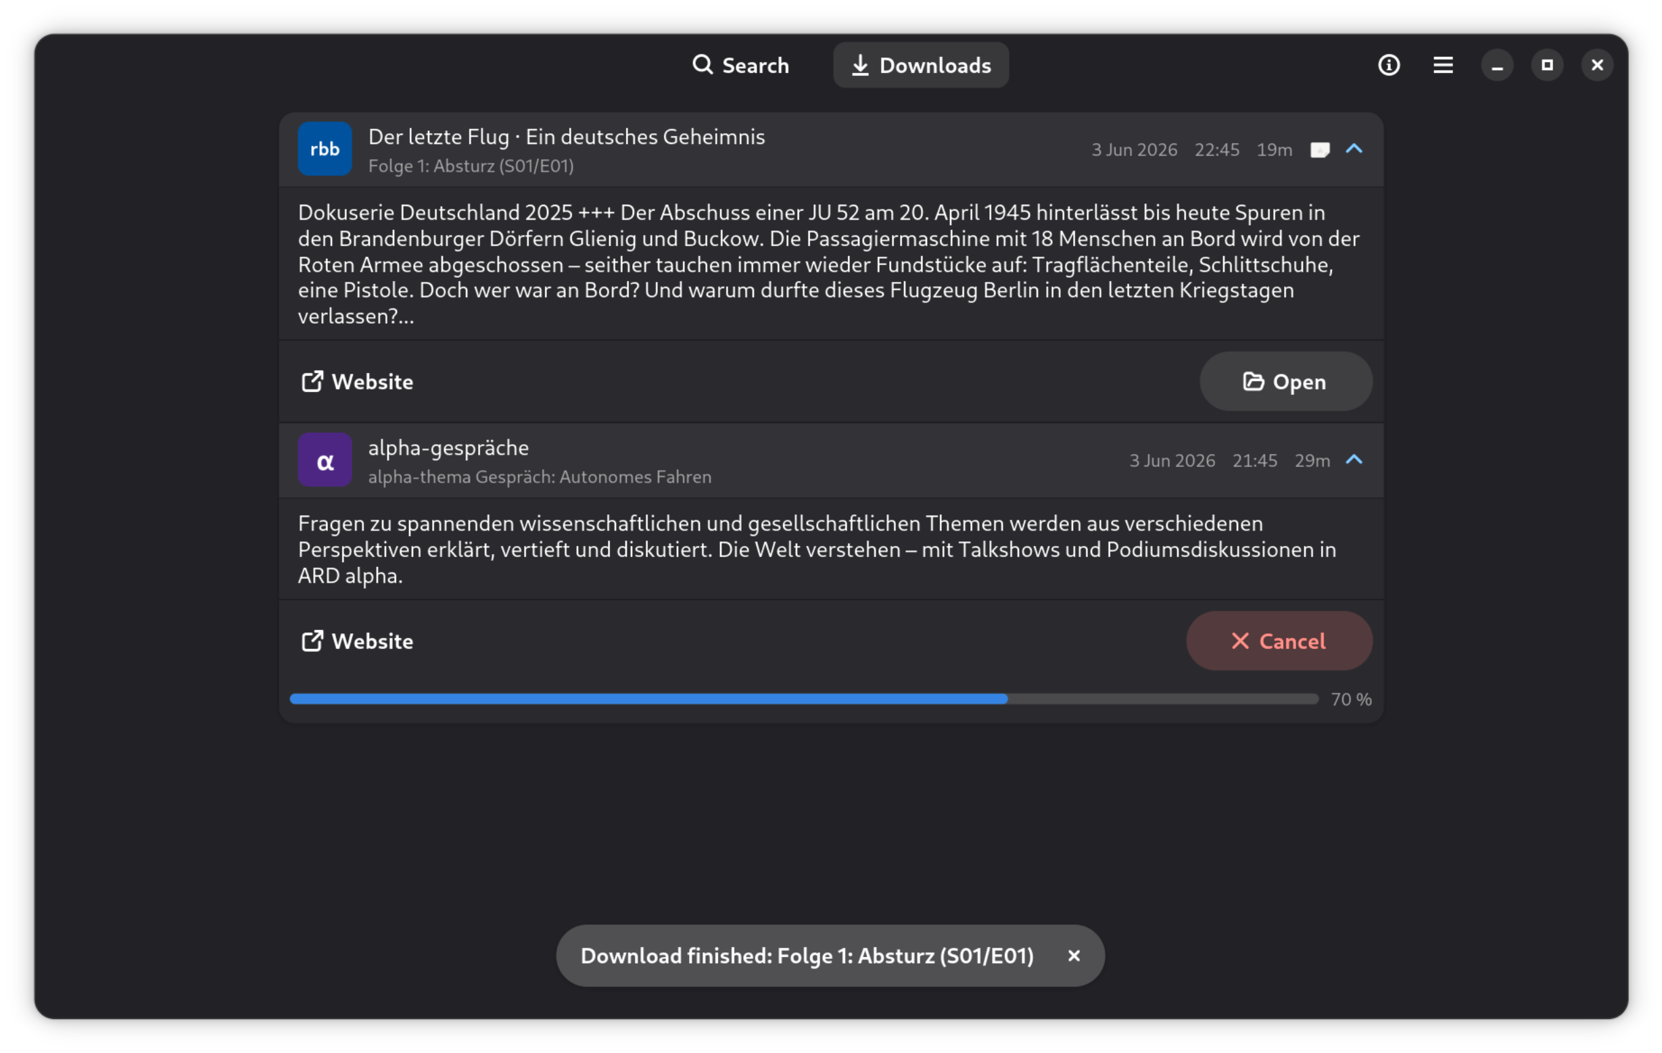This screenshot has width=1662, height=1053.
Task: Click the 29m duration label
Action: [1312, 460]
